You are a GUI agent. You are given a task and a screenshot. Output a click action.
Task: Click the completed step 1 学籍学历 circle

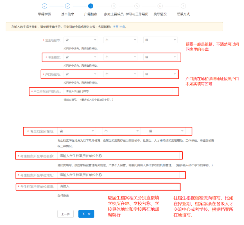click(x=44, y=6)
